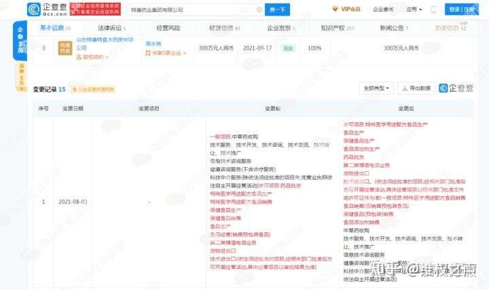Expand the 应用 dropdown menu
489x290 pixels.
[414, 10]
